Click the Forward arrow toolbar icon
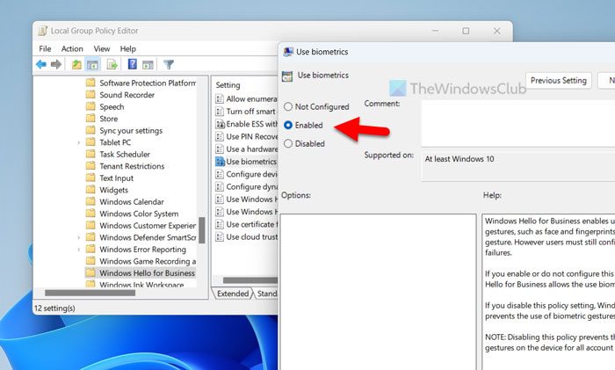 [x=56, y=64]
